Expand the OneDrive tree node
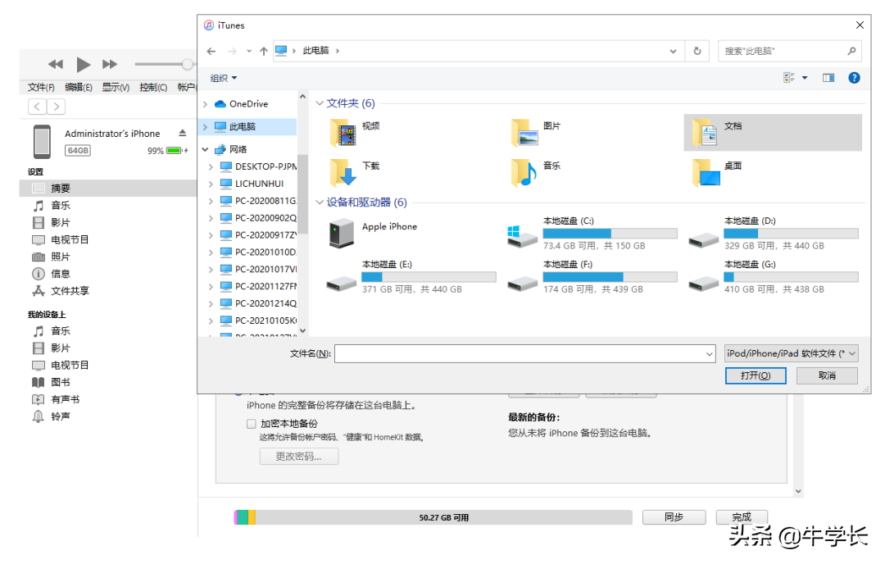The height and width of the screenshot is (564, 885). pyautogui.click(x=206, y=104)
